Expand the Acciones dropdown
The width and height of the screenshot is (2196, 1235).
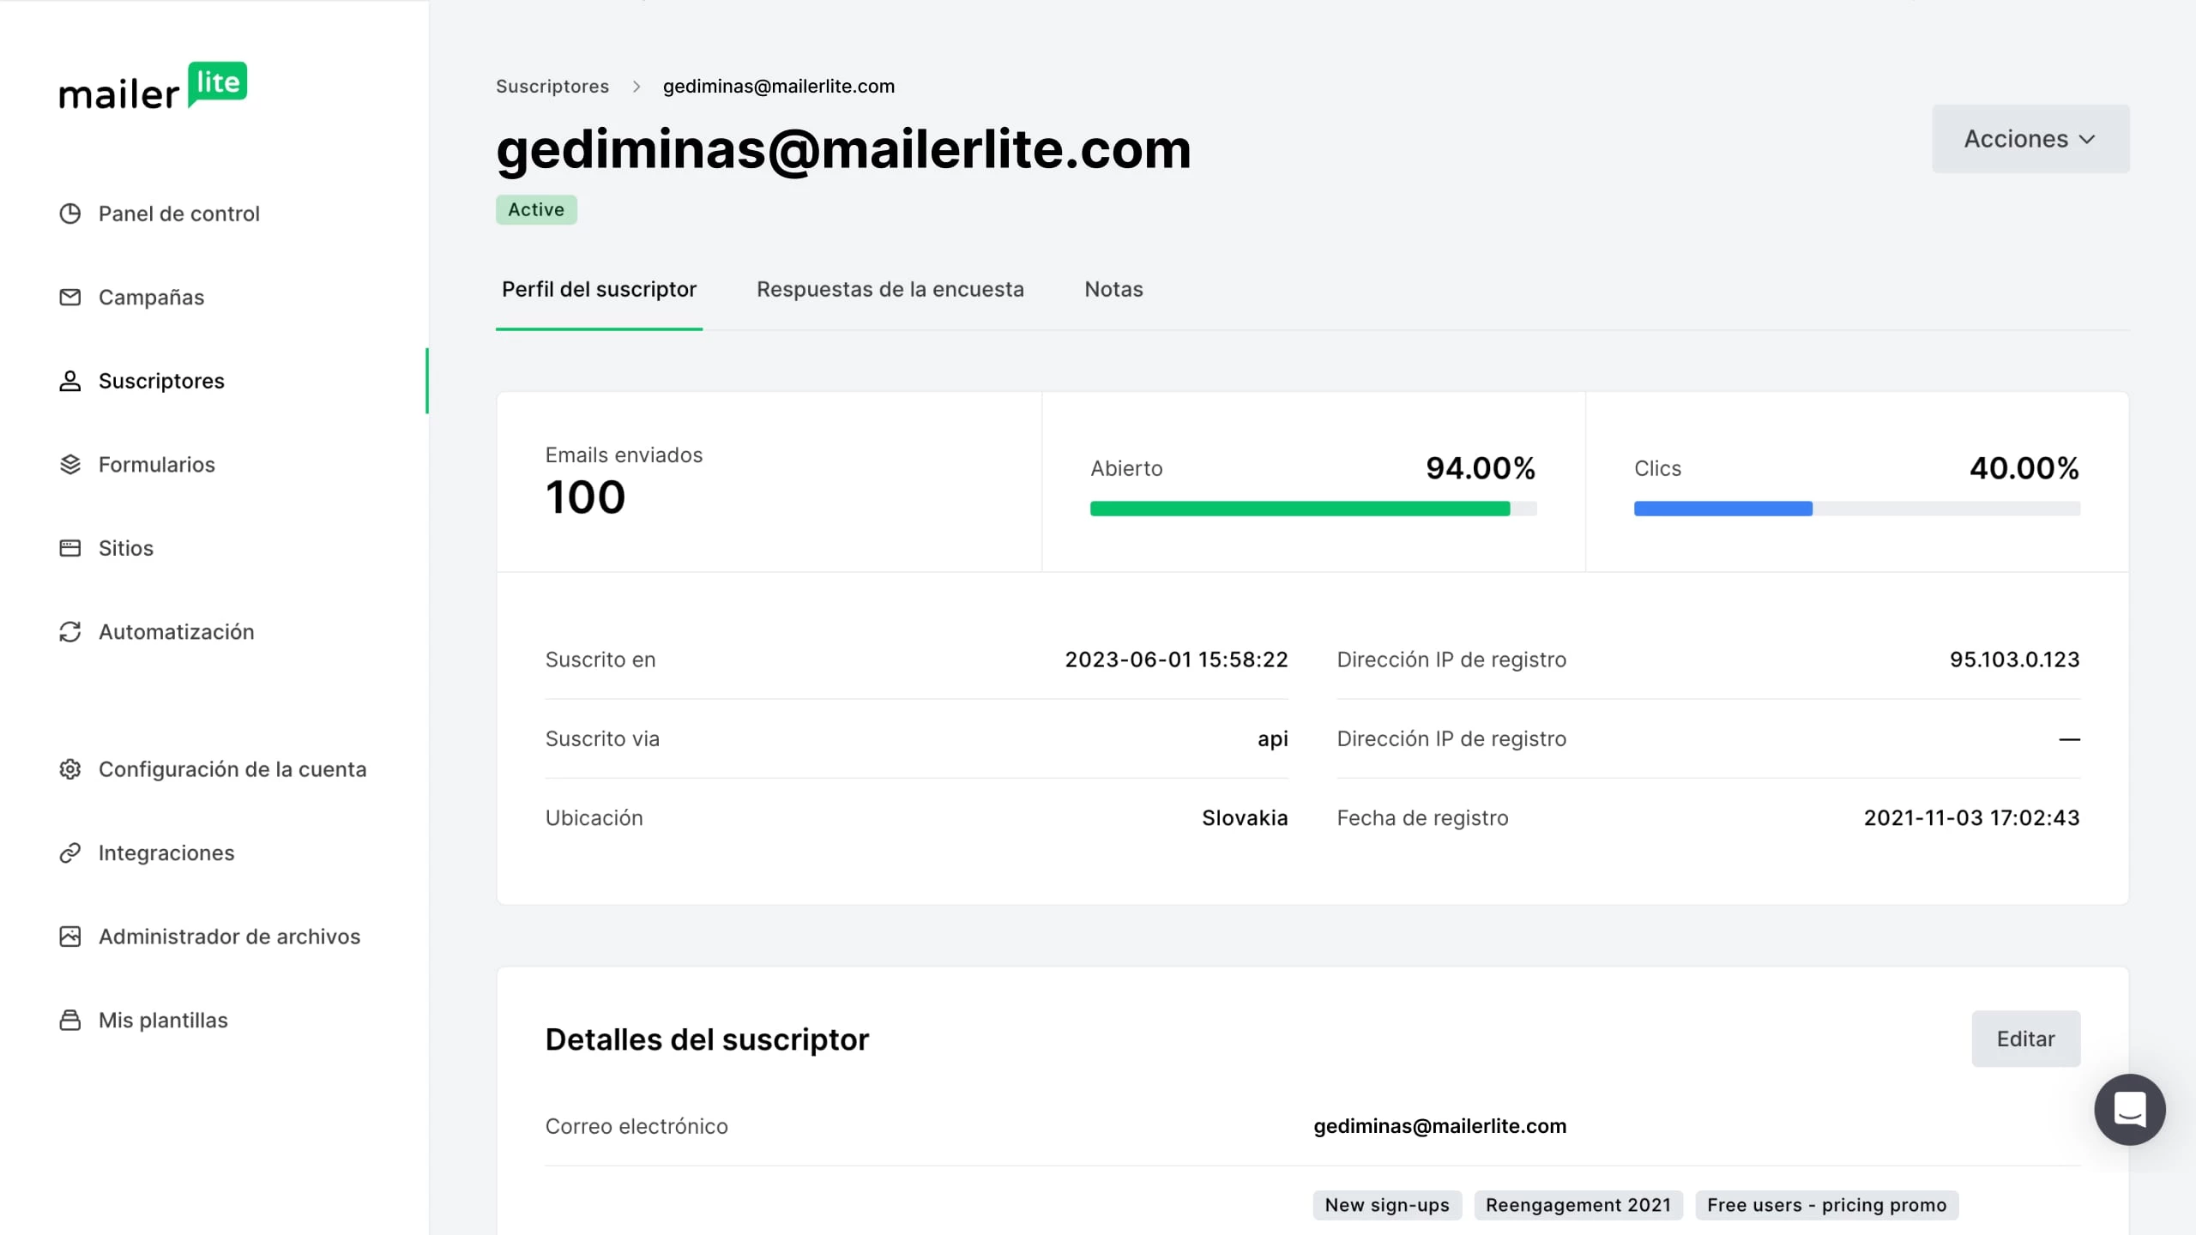[2030, 139]
